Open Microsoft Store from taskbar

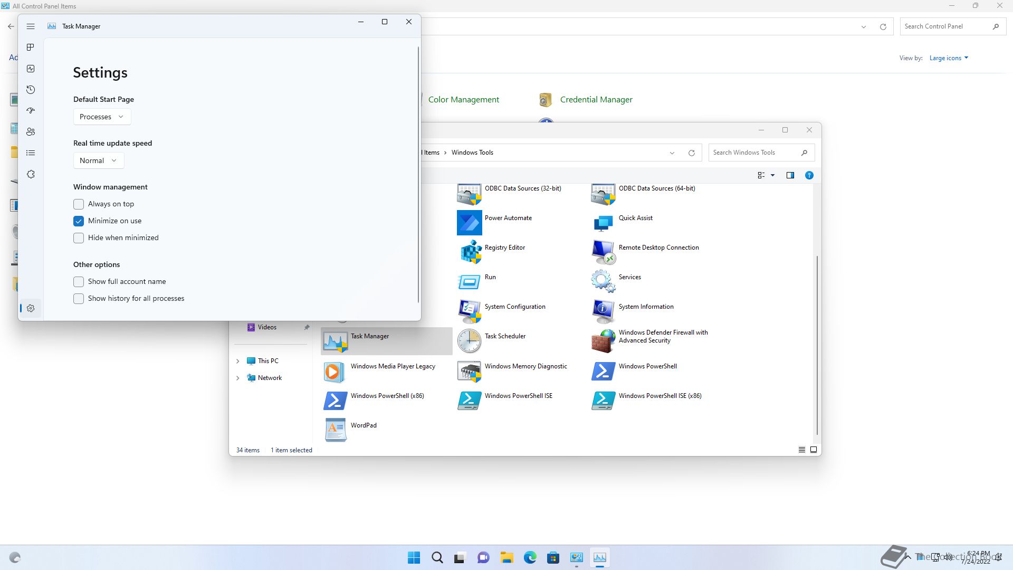click(553, 557)
